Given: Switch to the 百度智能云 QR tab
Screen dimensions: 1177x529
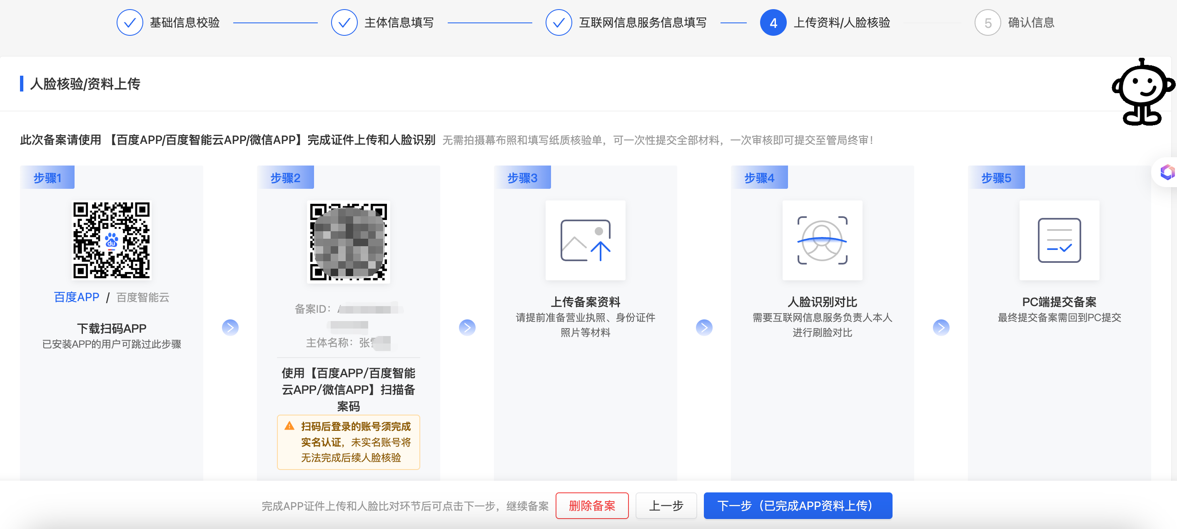Looking at the screenshot, I should coord(142,298).
